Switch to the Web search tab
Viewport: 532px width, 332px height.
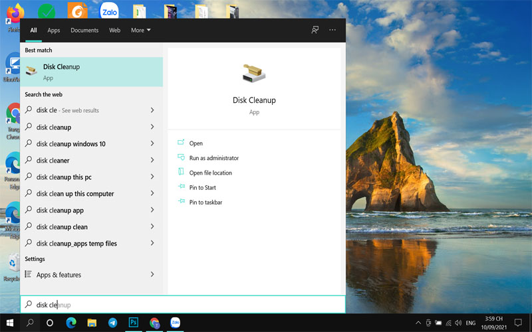(114, 30)
